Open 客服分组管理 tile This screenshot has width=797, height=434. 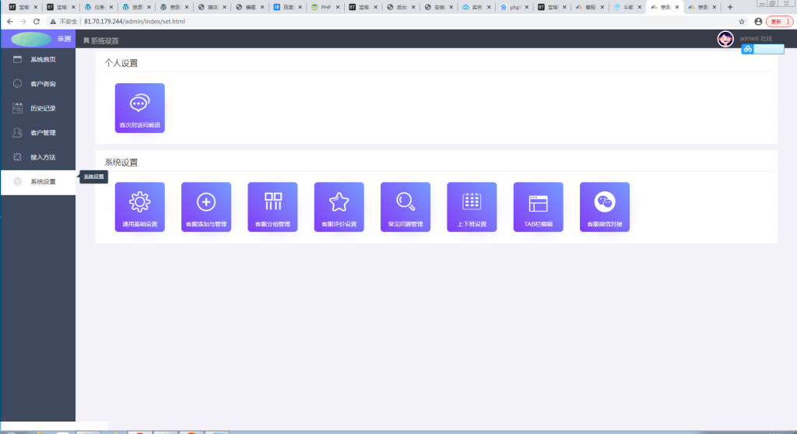(x=272, y=207)
